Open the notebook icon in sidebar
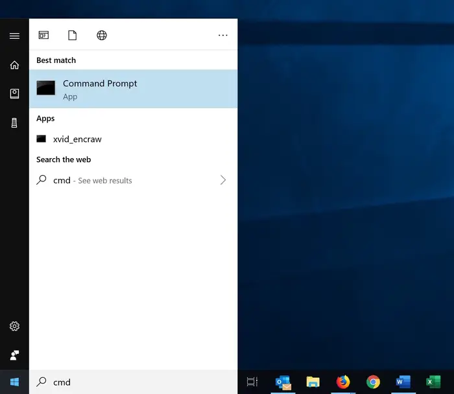454x394 pixels. click(x=14, y=93)
